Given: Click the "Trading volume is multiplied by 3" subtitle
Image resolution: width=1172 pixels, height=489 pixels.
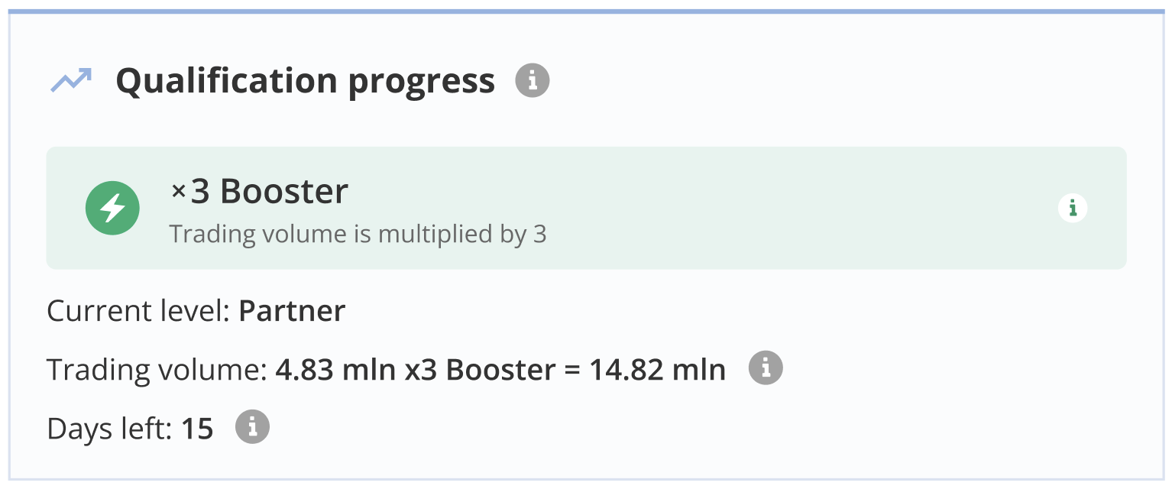Looking at the screenshot, I should pos(358,234).
